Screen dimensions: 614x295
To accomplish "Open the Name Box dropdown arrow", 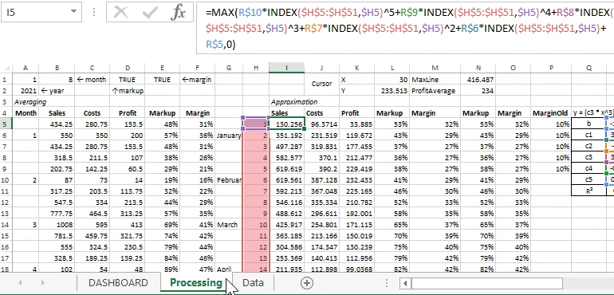I will (73, 12).
